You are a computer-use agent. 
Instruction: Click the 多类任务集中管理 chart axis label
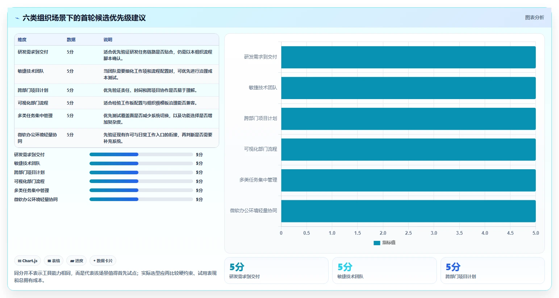(x=258, y=180)
